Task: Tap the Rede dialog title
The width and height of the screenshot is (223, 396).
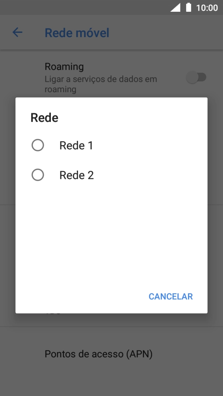Action: (45, 118)
